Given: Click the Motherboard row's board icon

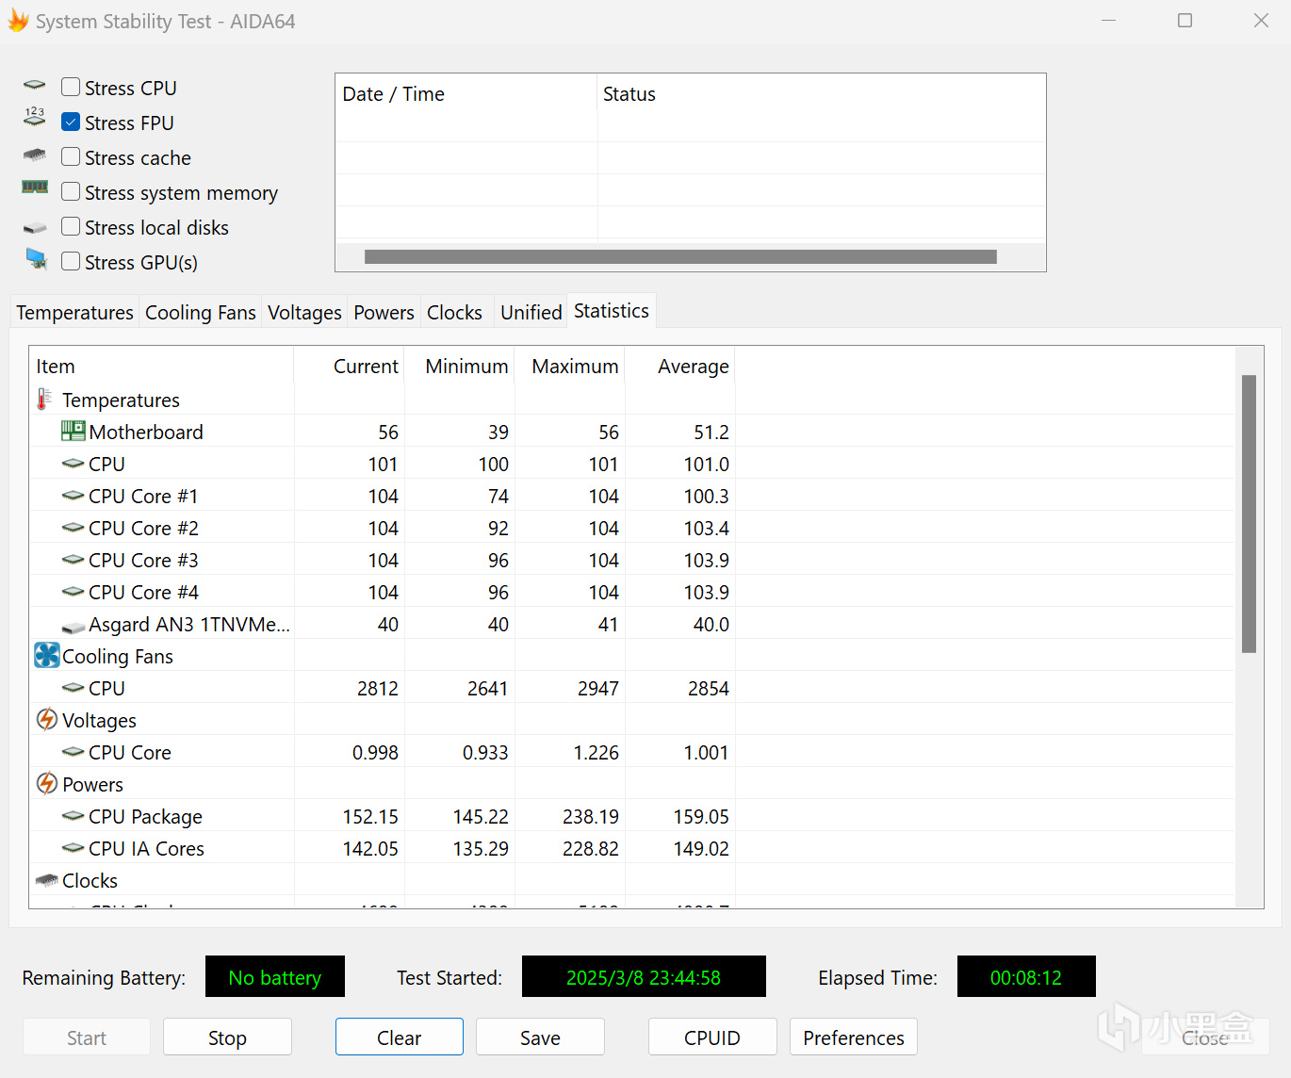Looking at the screenshot, I should (x=74, y=431).
